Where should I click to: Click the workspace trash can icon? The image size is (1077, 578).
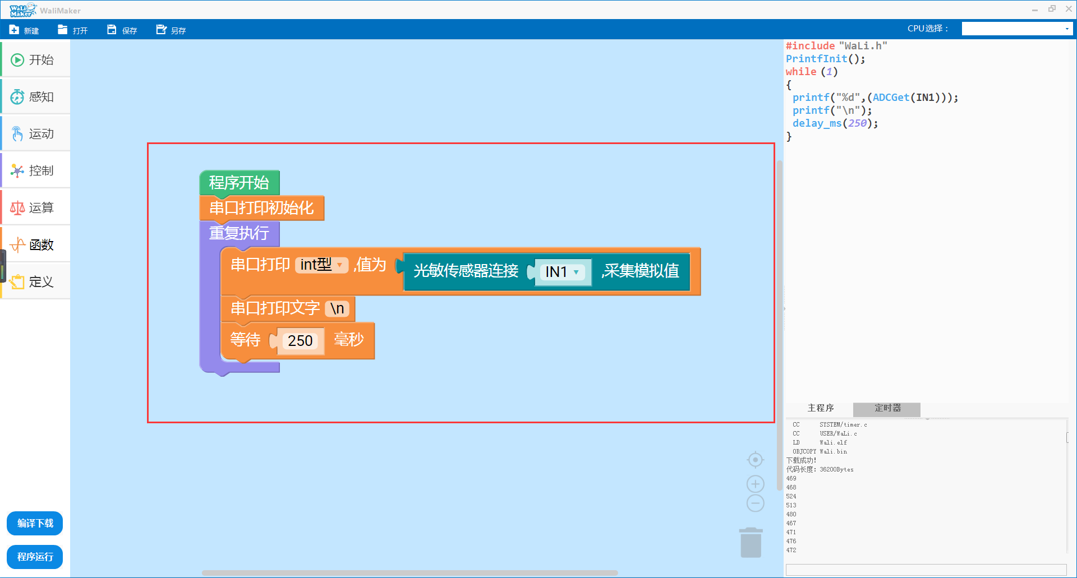pyautogui.click(x=751, y=543)
